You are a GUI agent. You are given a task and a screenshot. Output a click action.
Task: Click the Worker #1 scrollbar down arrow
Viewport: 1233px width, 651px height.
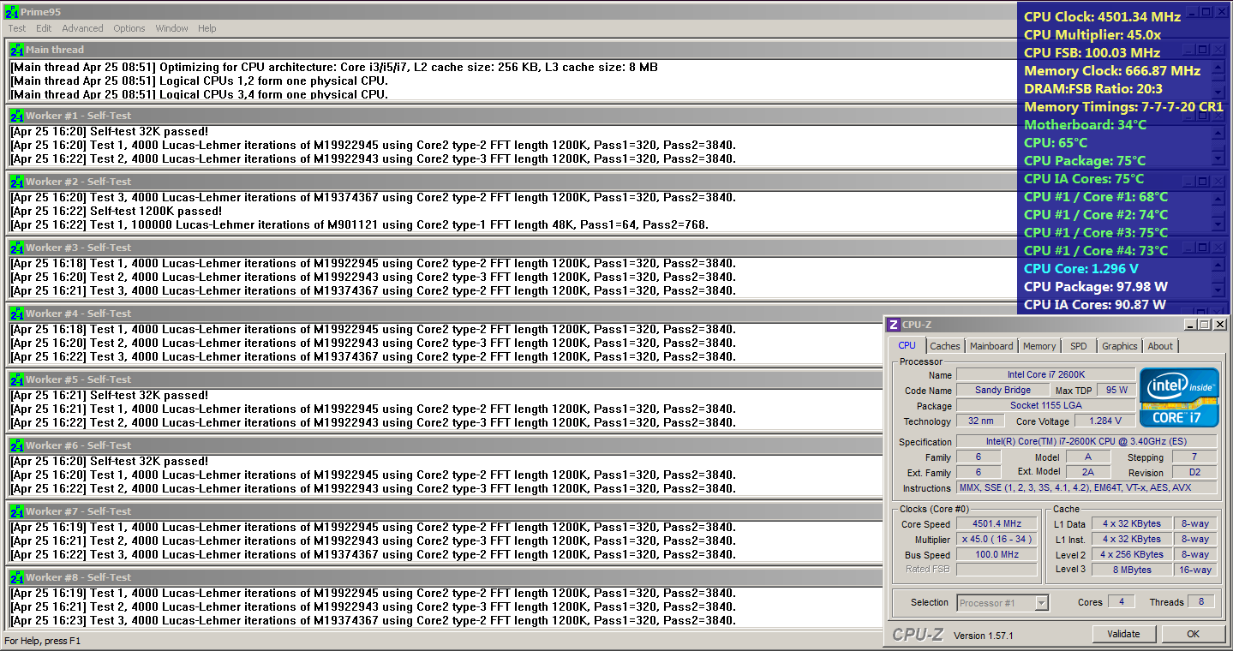tap(1218, 158)
